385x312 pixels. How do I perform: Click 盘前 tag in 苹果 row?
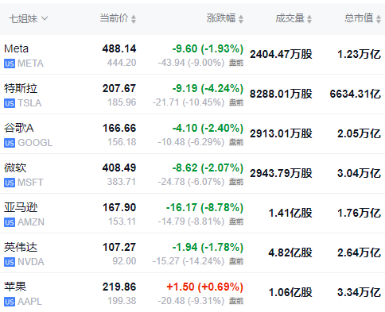coord(236,301)
